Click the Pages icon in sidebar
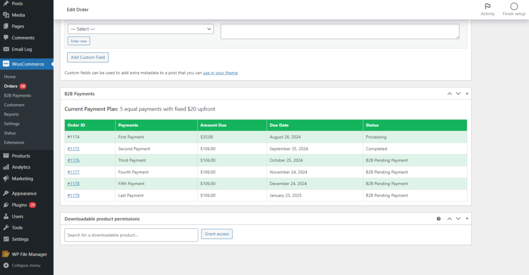The image size is (529, 275). click(6, 26)
